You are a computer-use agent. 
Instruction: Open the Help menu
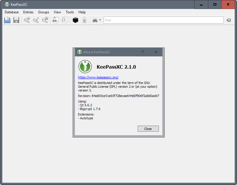pyautogui.click(x=82, y=12)
